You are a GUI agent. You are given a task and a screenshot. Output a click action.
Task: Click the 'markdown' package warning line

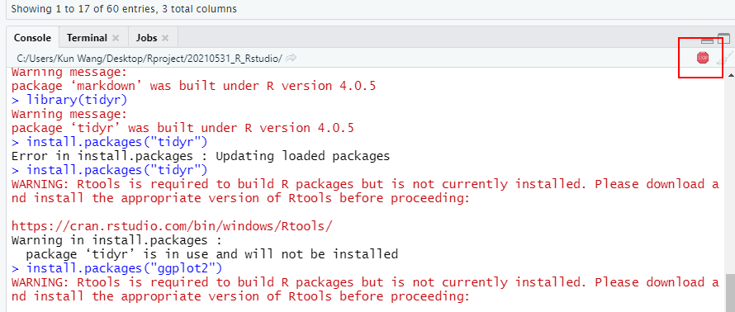pyautogui.click(x=193, y=86)
